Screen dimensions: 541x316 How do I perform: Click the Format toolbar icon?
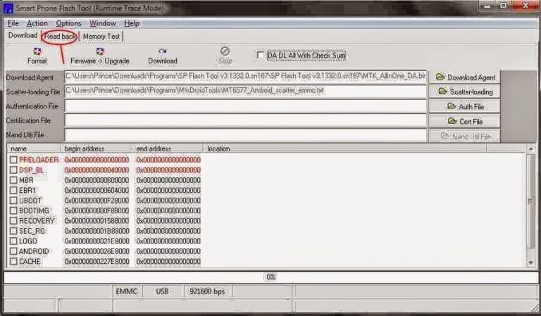coord(37,56)
